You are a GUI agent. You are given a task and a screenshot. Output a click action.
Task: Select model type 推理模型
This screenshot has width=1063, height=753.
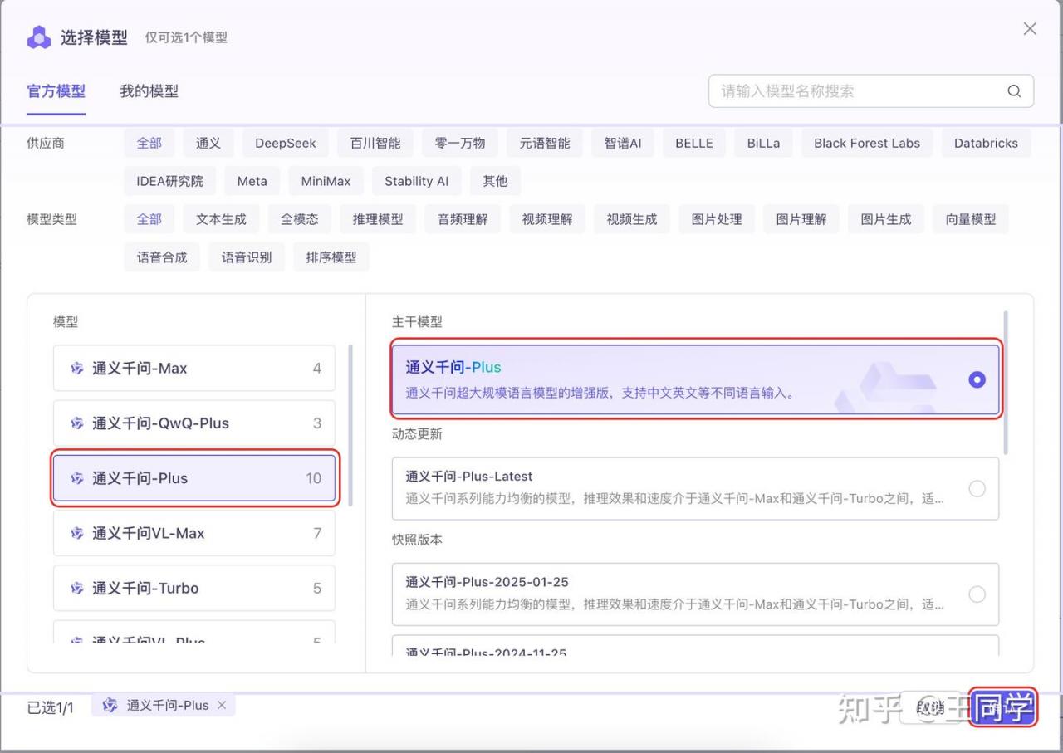378,219
